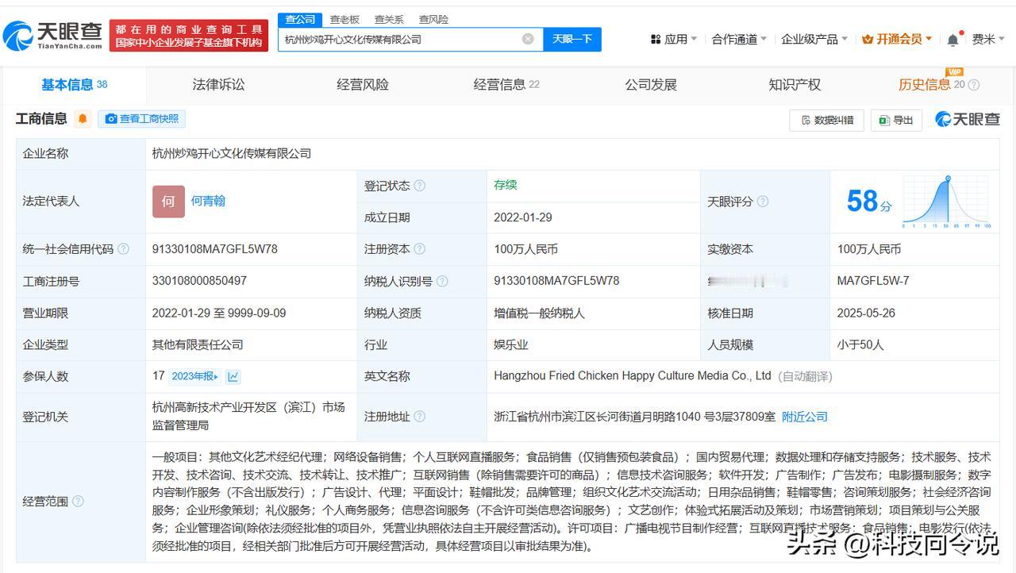Click the 娱乐业 industry value
Image resolution: width=1016 pixels, height=573 pixels.
point(511,344)
